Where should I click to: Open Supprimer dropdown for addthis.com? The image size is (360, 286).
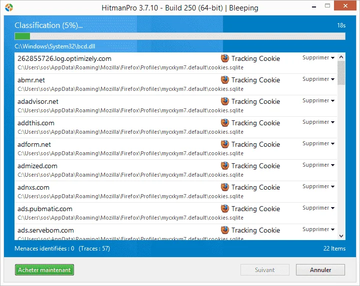318,122
